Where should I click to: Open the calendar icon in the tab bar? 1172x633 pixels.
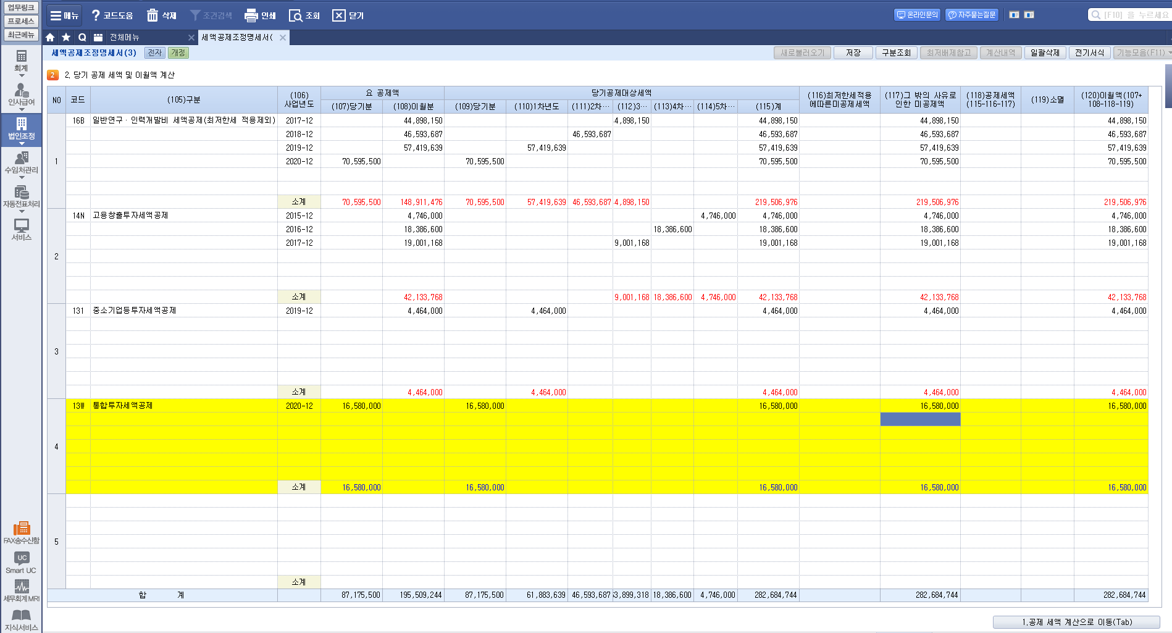(98, 38)
